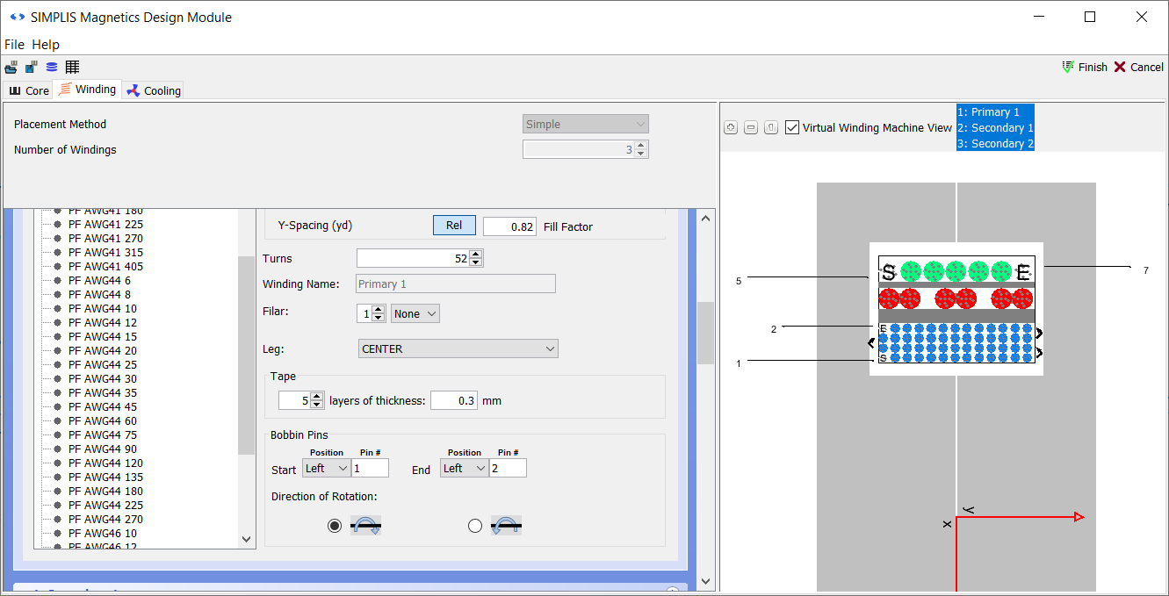Open the File menu

tap(14, 45)
